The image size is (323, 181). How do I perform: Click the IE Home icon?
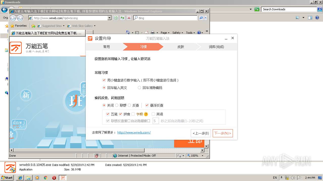(x=128, y=33)
